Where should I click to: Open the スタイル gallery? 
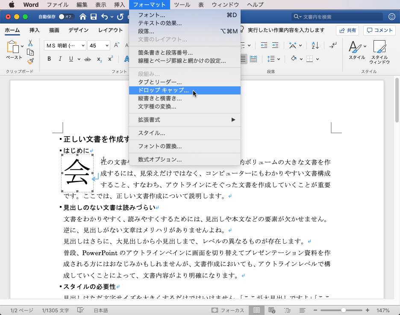point(357,50)
